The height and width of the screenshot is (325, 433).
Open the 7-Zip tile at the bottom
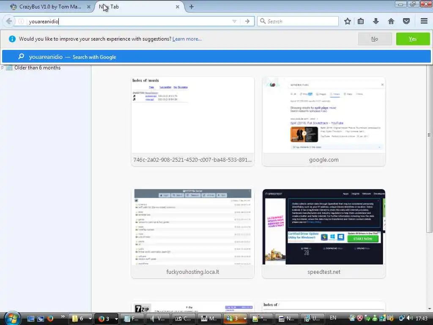pyautogui.click(x=193, y=307)
